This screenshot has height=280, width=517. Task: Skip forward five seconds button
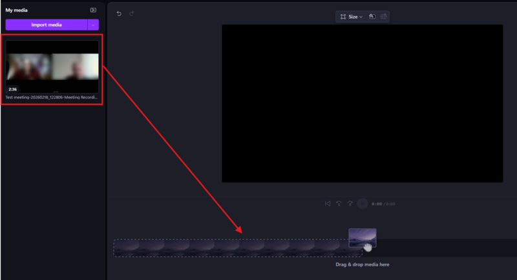350,204
